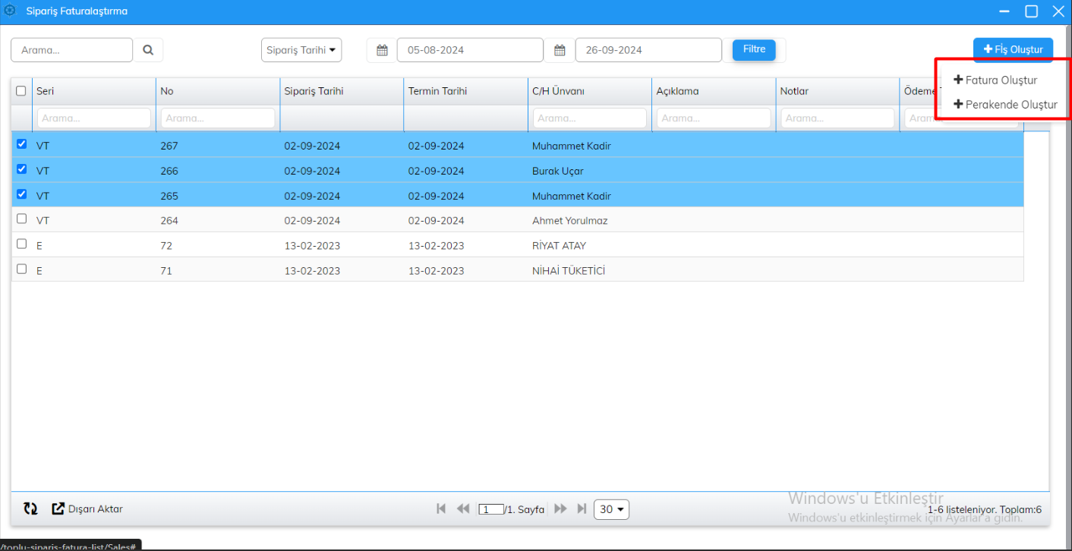The width and height of the screenshot is (1072, 551).
Task: Click the app gear icon in the title bar
Action: pos(11,11)
